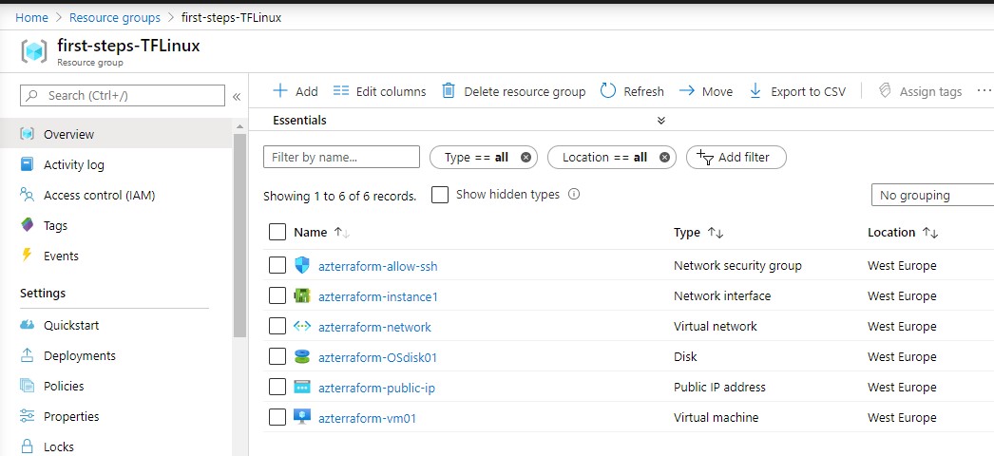Click the virtual machine icon for azterraform-vm01
994x456 pixels.
pyautogui.click(x=302, y=418)
